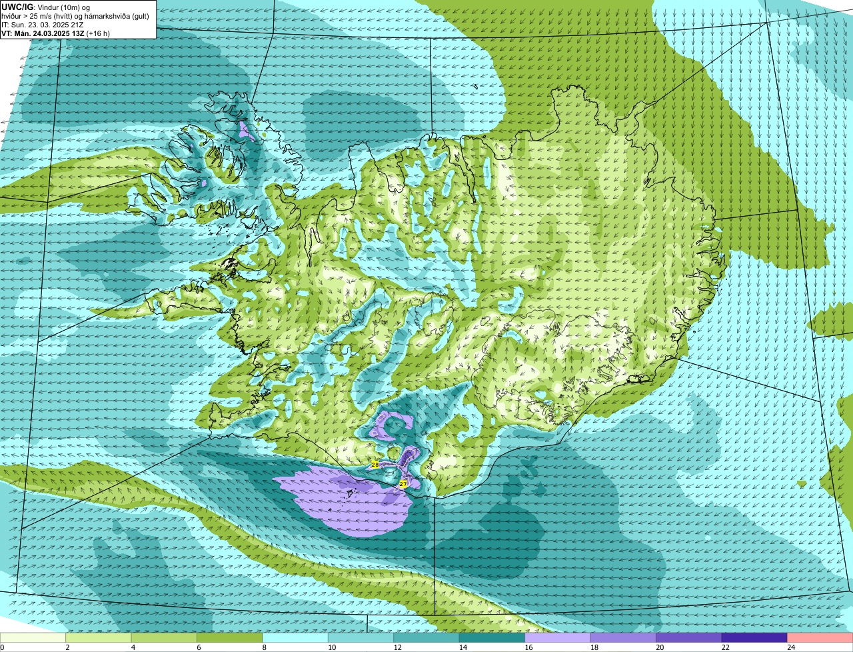This screenshot has width=853, height=652.
Task: Pick the 8–10 m/s pale cyan legend swatch
Action: pos(295,638)
